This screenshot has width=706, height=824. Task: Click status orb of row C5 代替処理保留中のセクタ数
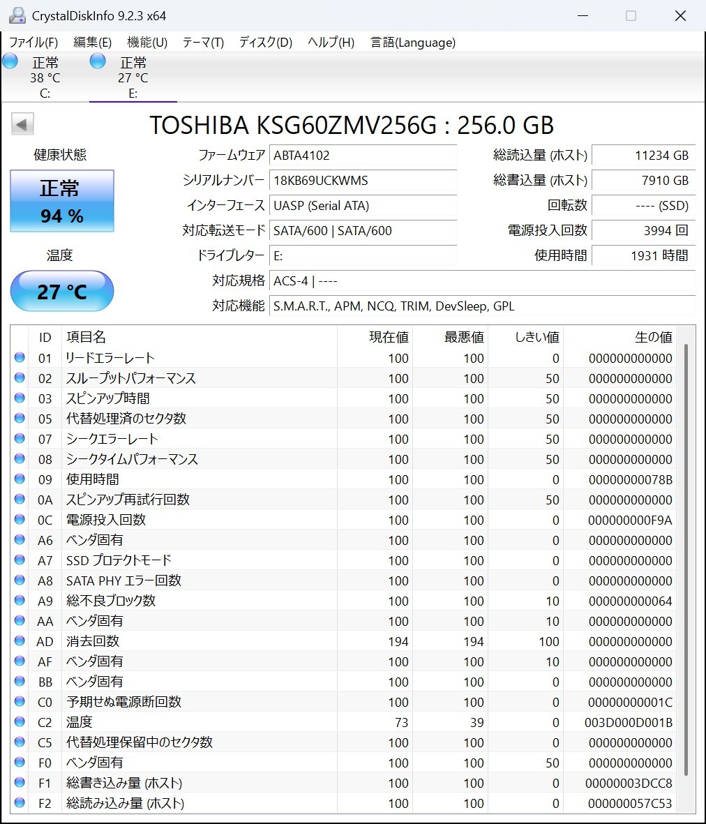point(20,742)
